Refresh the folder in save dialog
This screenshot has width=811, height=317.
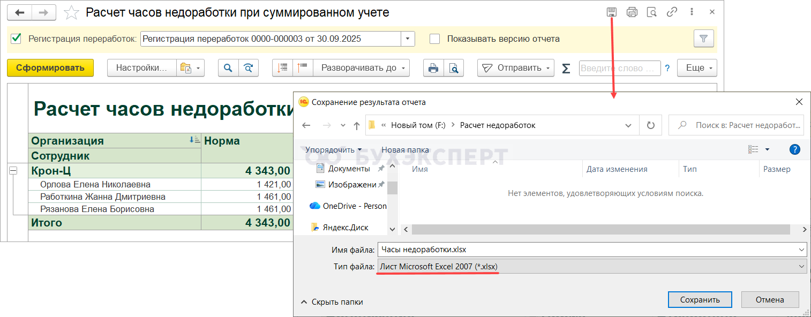point(651,125)
